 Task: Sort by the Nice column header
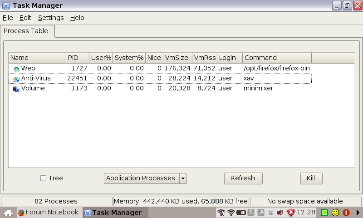pyautogui.click(x=154, y=58)
